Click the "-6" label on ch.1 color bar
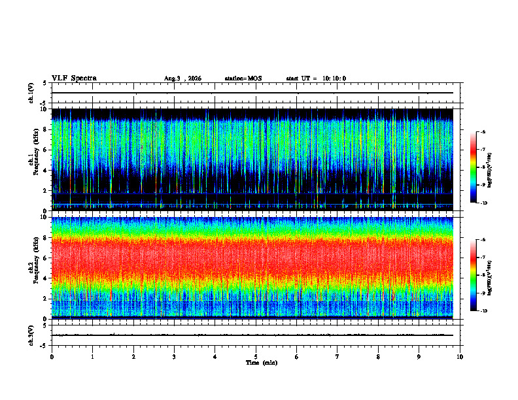 [483, 131]
